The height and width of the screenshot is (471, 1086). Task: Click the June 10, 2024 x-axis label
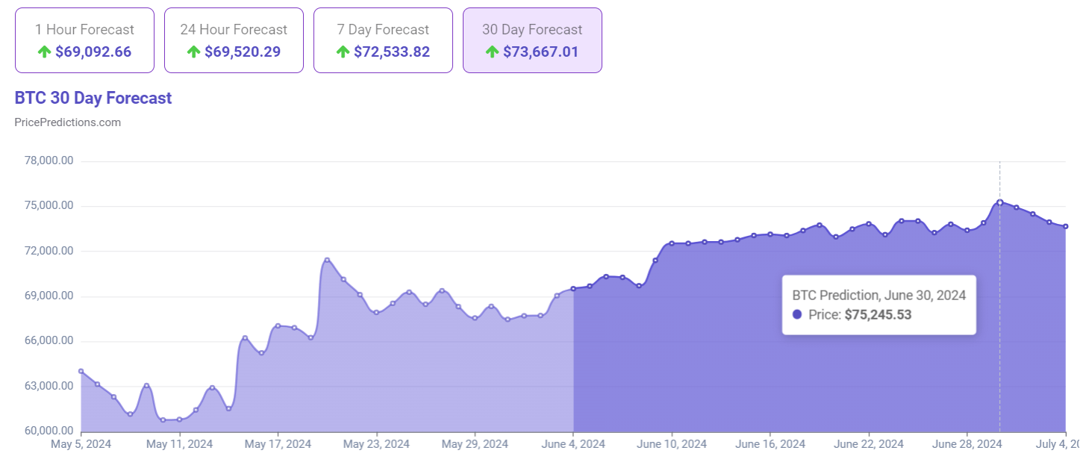click(x=672, y=444)
